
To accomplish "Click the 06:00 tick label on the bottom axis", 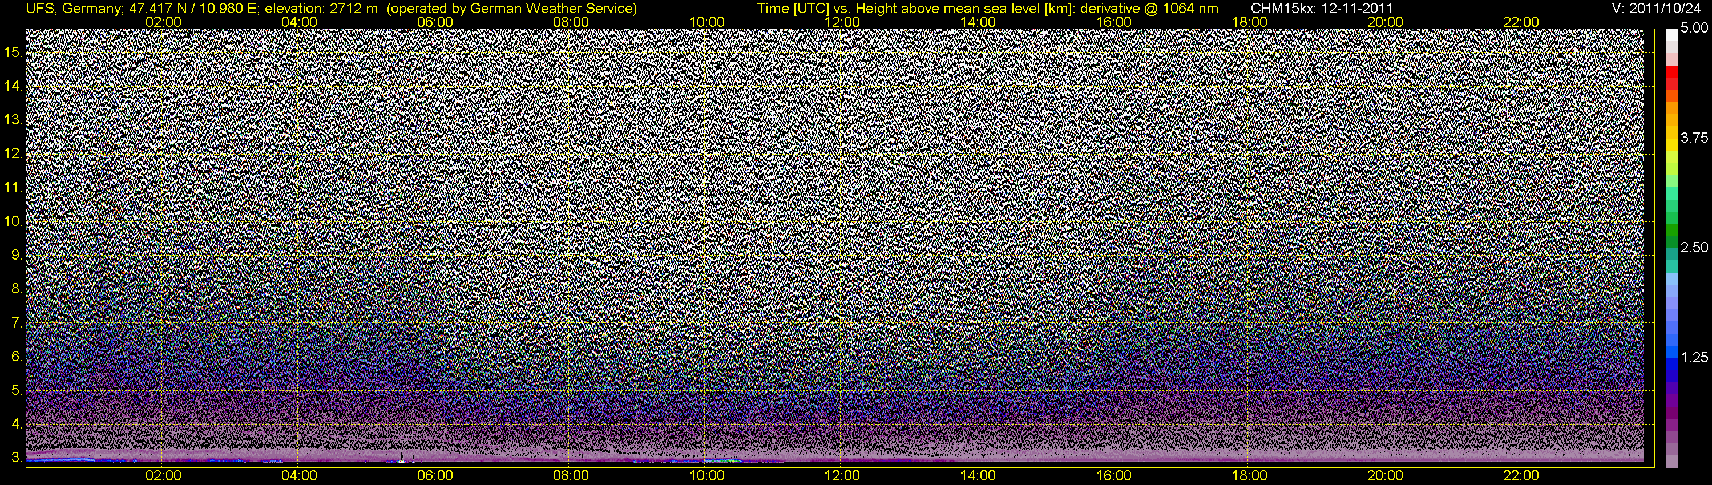I will (435, 476).
